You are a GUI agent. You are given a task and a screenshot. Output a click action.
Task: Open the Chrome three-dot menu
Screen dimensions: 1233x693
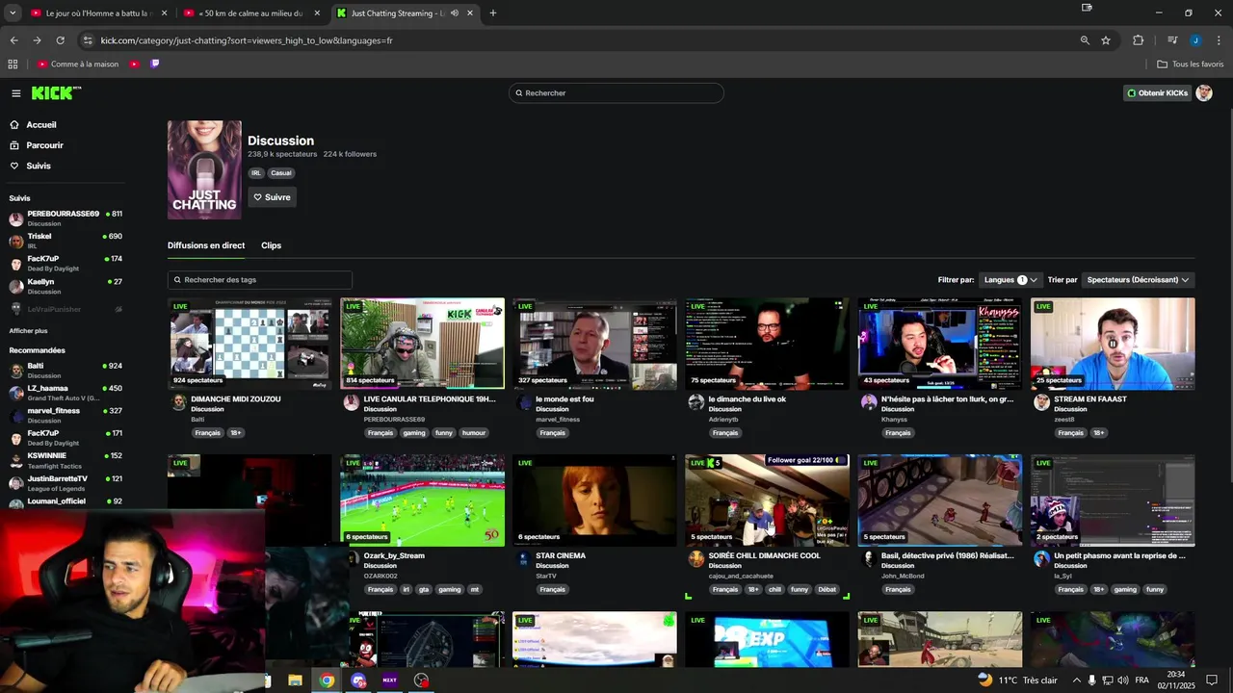pos(1219,40)
